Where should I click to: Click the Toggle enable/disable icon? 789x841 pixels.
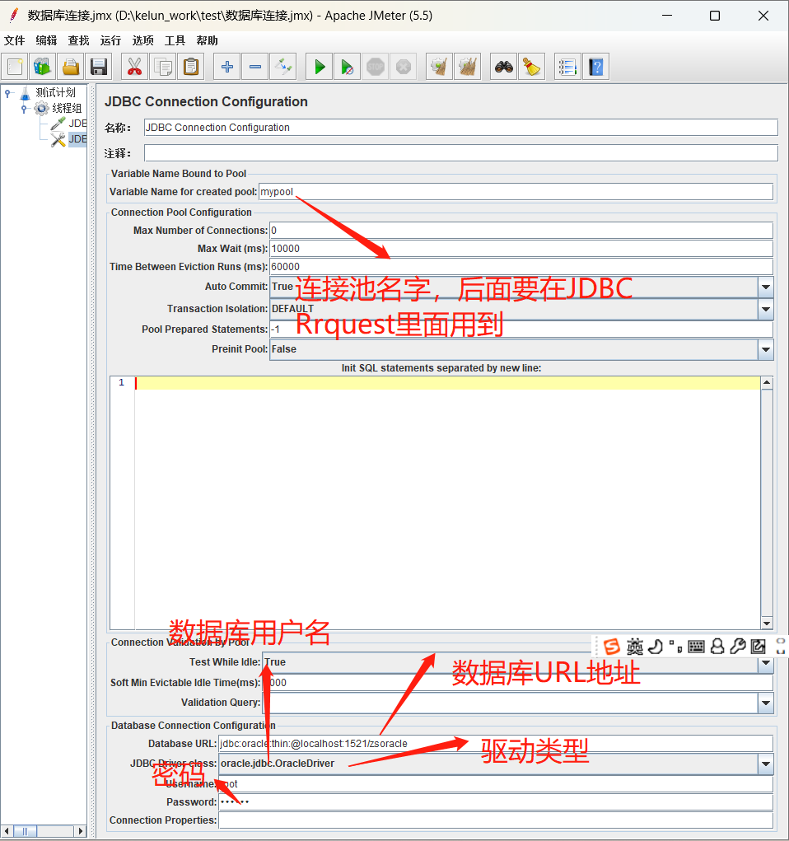pyautogui.click(x=283, y=67)
